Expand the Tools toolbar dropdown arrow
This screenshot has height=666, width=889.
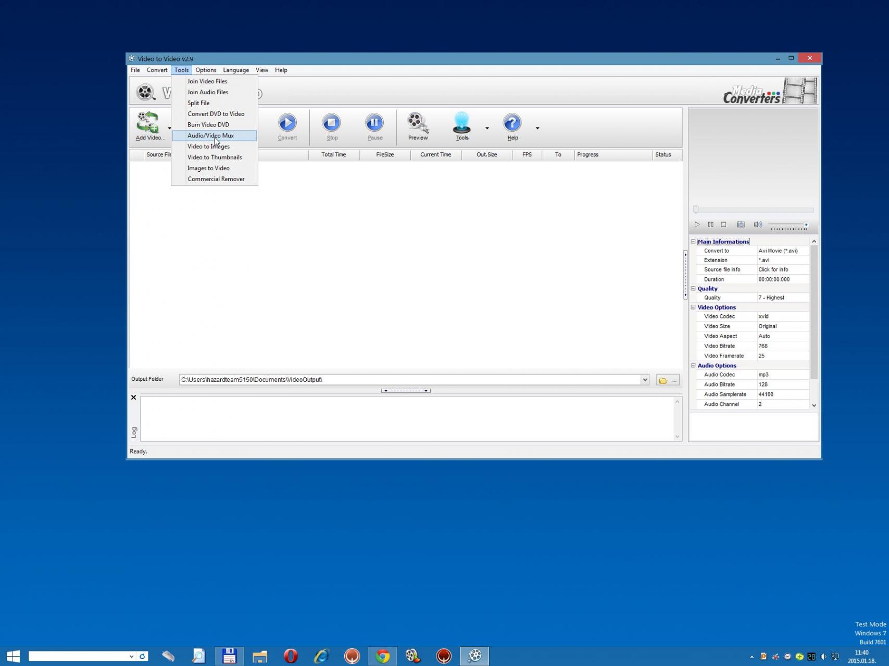487,128
